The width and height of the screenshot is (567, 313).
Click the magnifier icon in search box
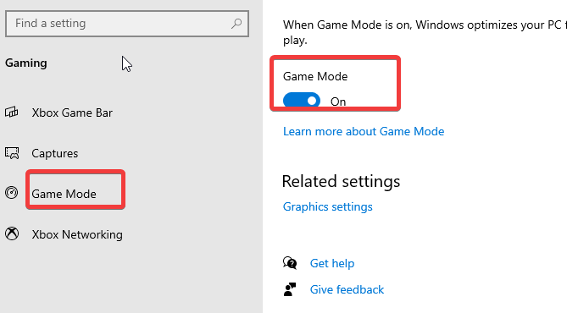236,24
